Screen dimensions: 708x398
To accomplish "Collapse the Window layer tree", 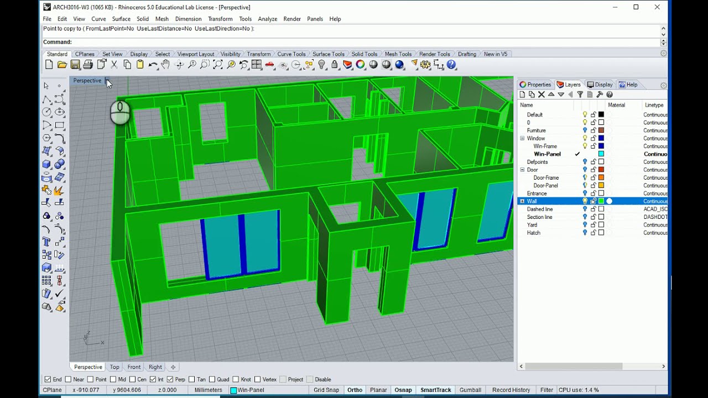I will click(x=522, y=138).
